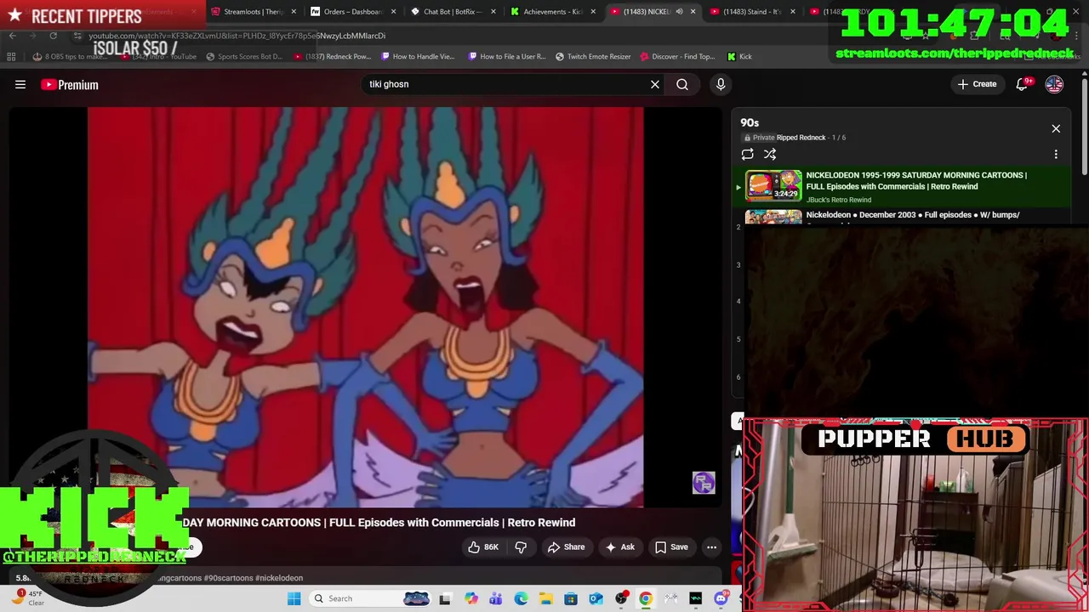Image resolution: width=1089 pixels, height=612 pixels.
Task: Click the channel watermark on the video
Action: 704,483
